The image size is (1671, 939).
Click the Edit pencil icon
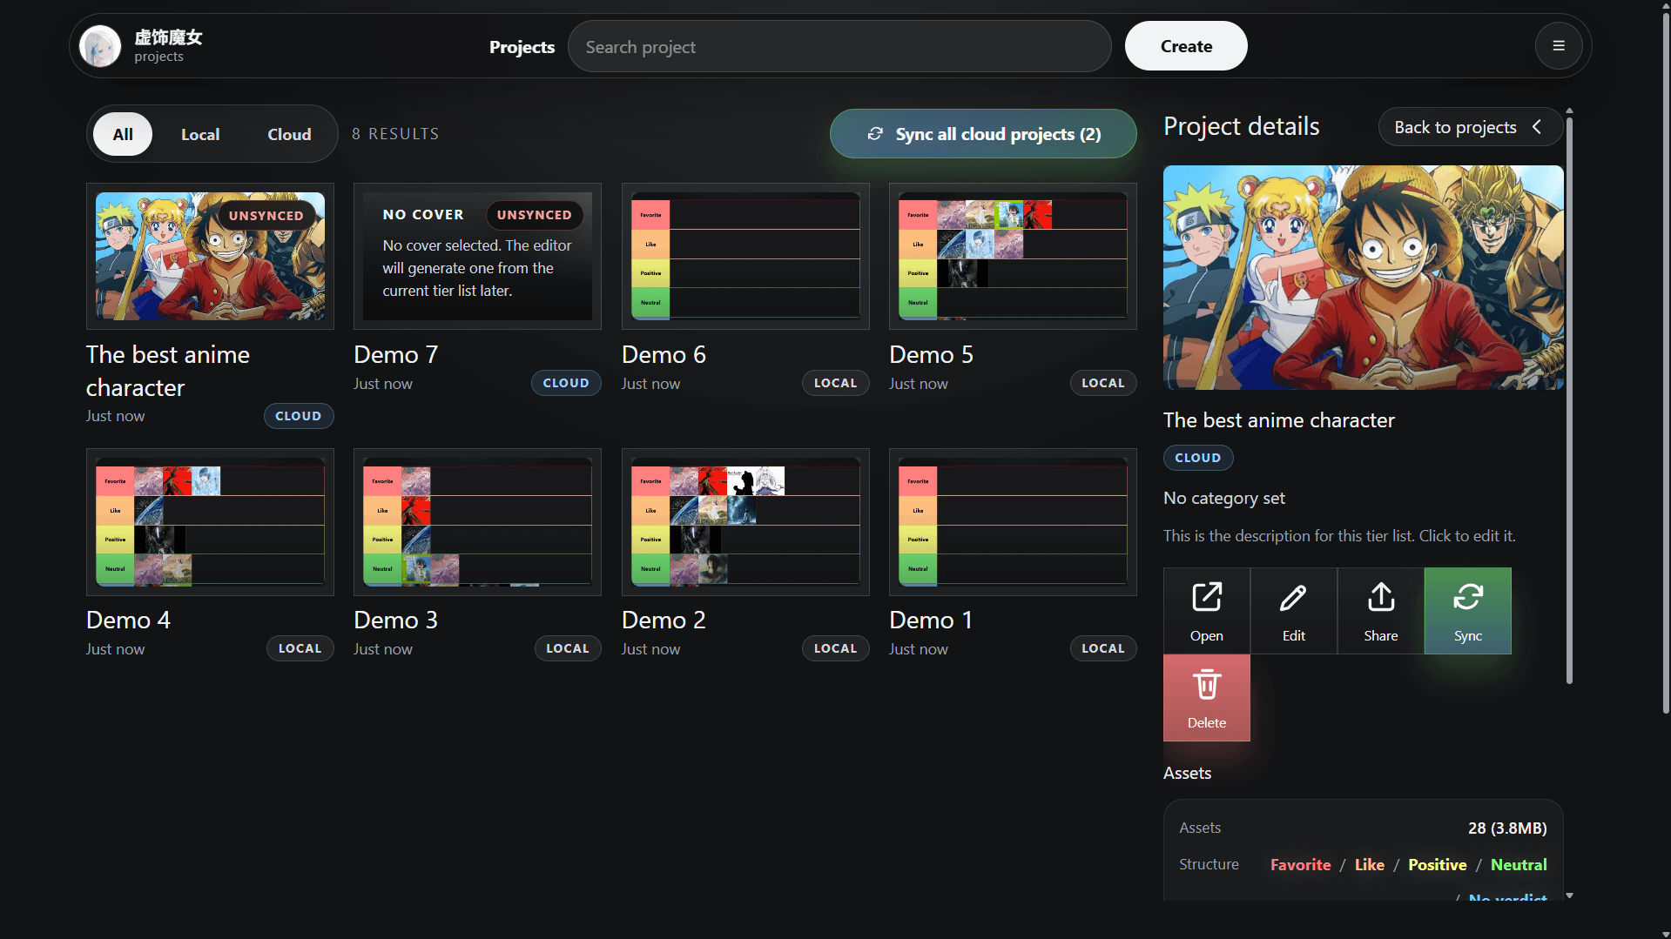pyautogui.click(x=1293, y=610)
